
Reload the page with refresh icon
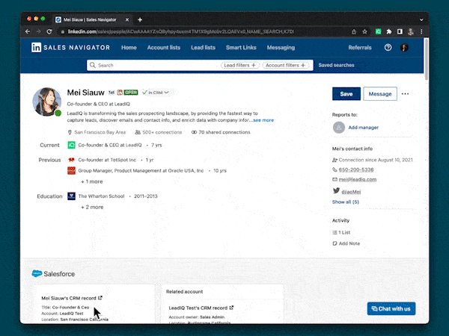point(49,31)
